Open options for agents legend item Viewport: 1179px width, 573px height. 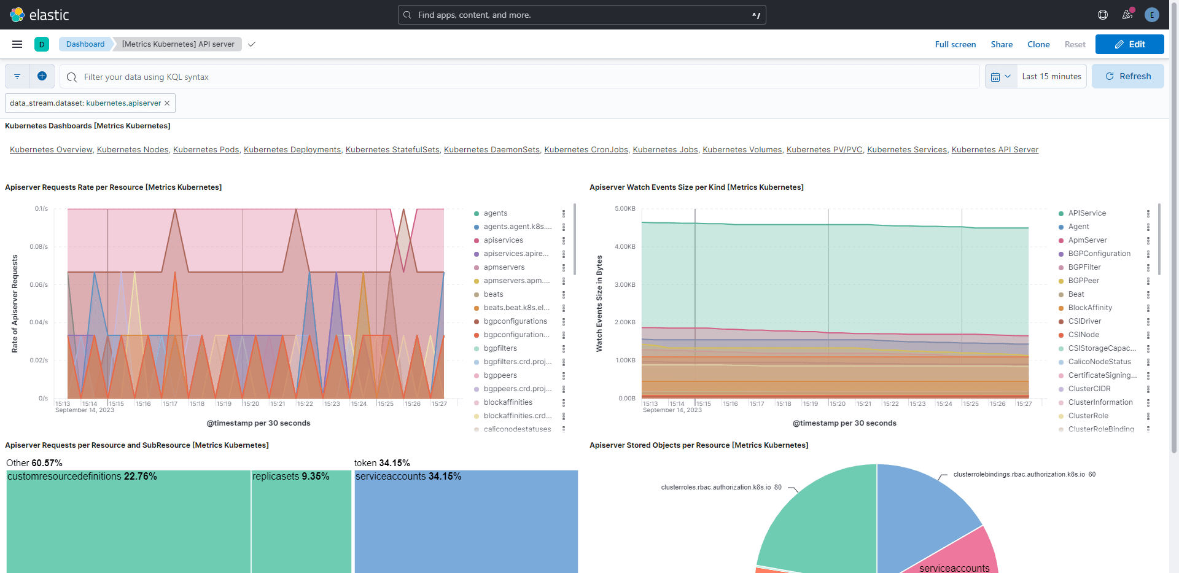[x=564, y=213]
